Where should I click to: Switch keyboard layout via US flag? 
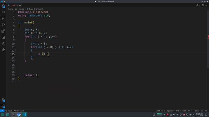pos(184,115)
